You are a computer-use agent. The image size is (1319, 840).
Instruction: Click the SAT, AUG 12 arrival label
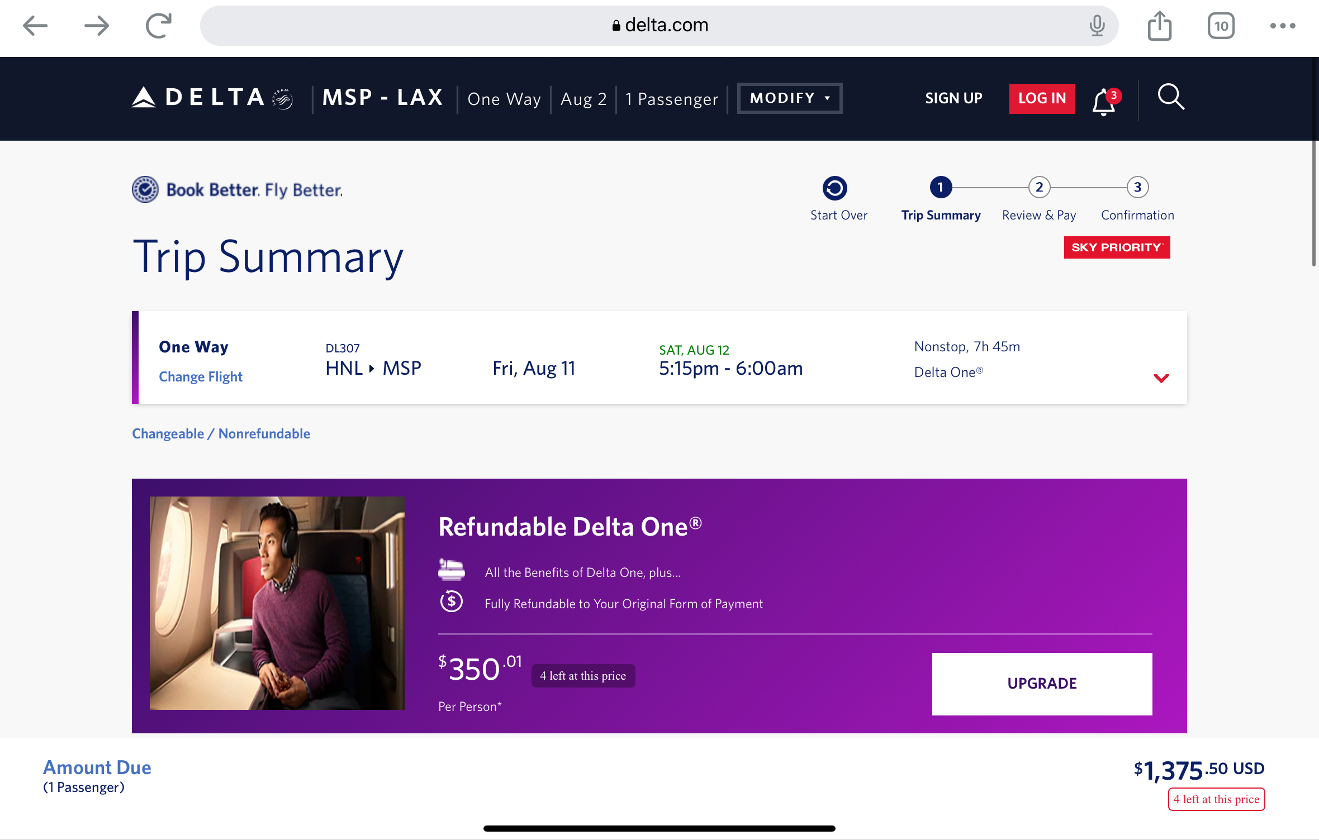(x=694, y=350)
